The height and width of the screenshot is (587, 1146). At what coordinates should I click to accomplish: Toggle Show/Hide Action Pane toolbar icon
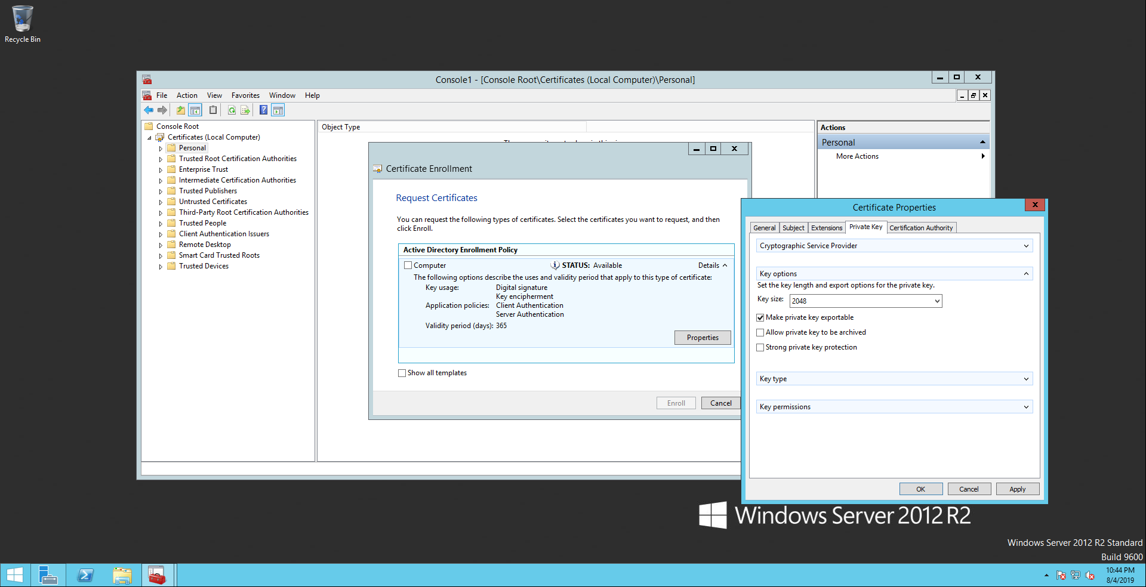[x=278, y=110]
